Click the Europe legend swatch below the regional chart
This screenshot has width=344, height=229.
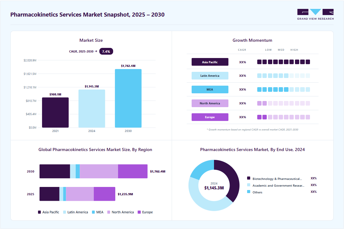coord(139,212)
